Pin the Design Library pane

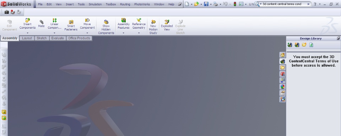pyautogui.click(x=338, y=38)
